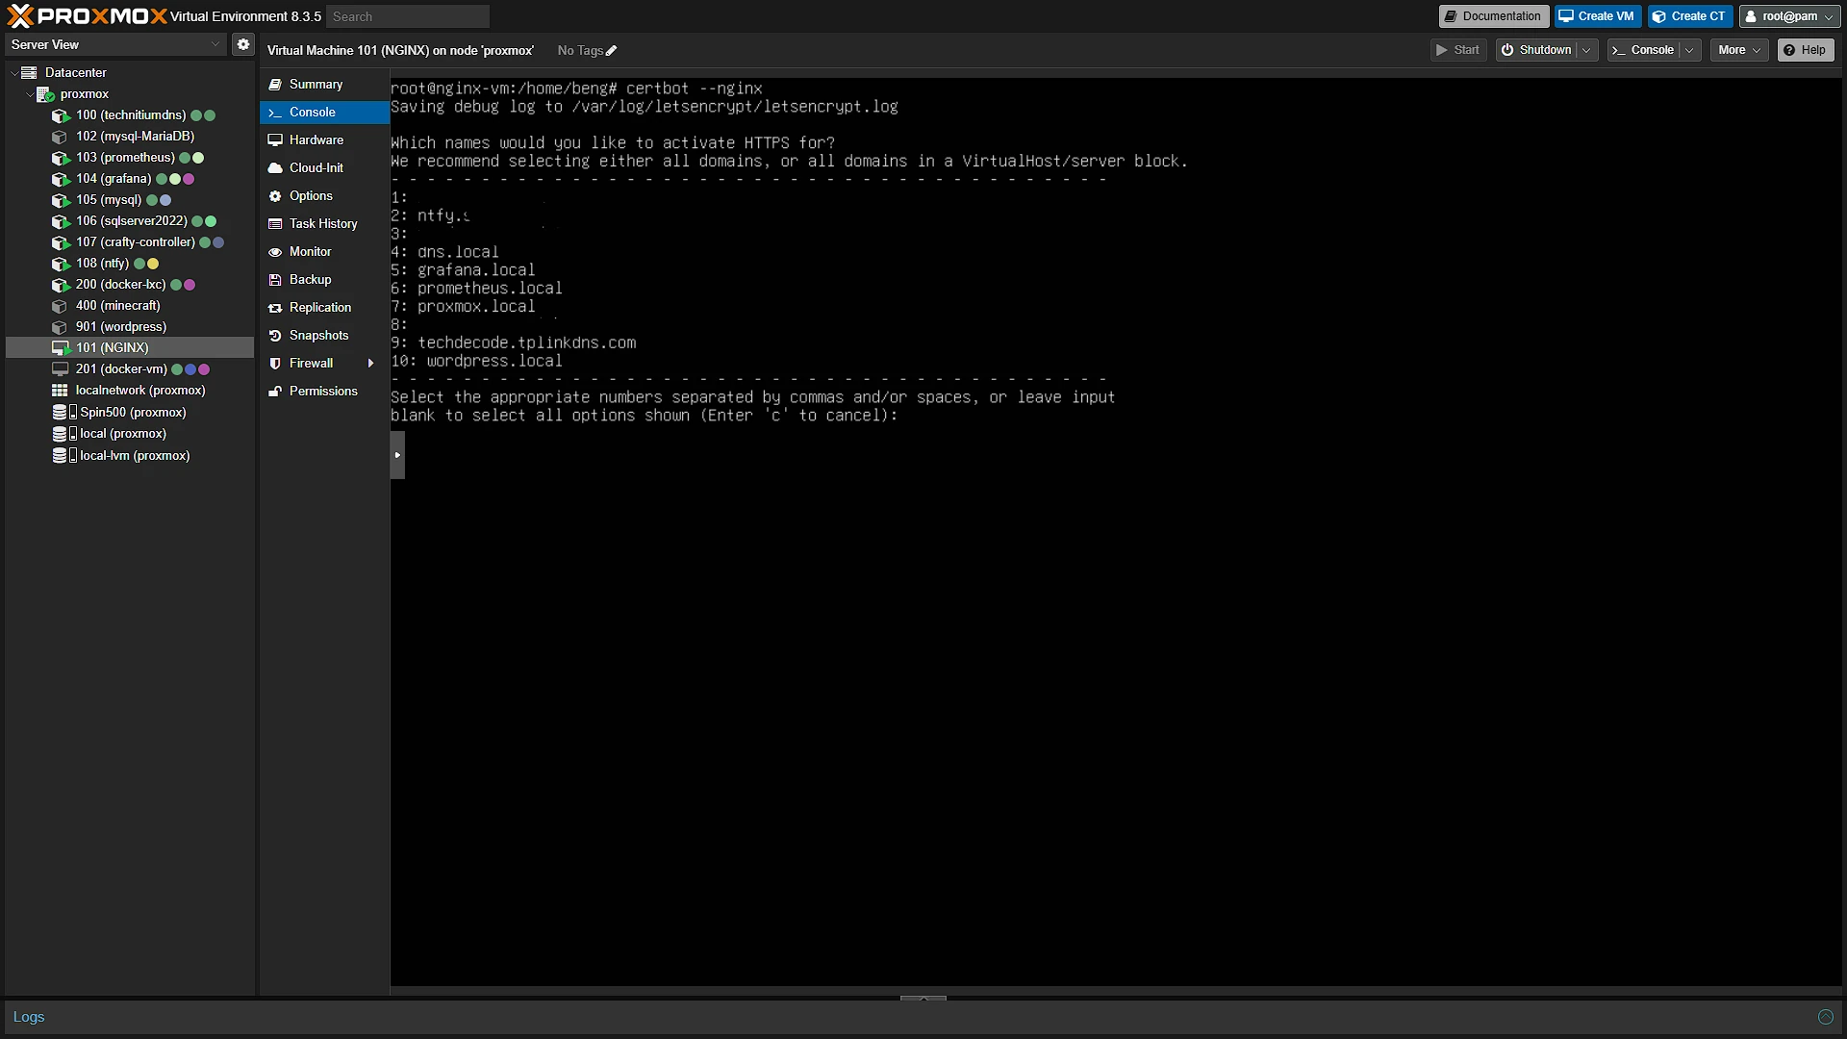1847x1039 pixels.
Task: Open the noVNC console side panel handle
Action: (x=397, y=455)
